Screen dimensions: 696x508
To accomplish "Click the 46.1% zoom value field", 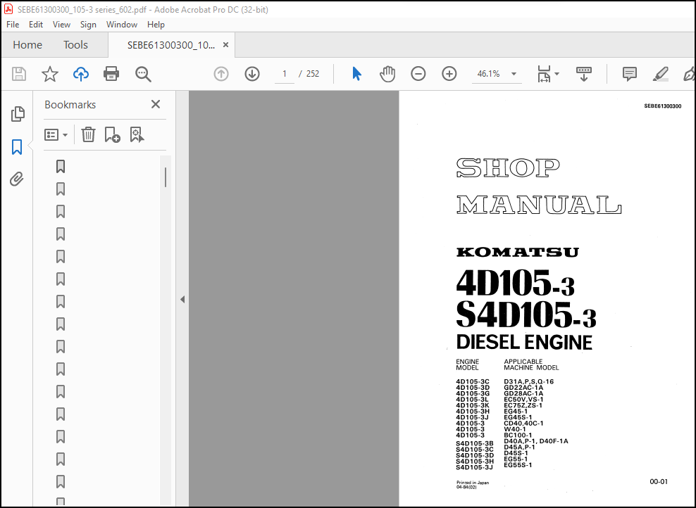I will tap(489, 74).
